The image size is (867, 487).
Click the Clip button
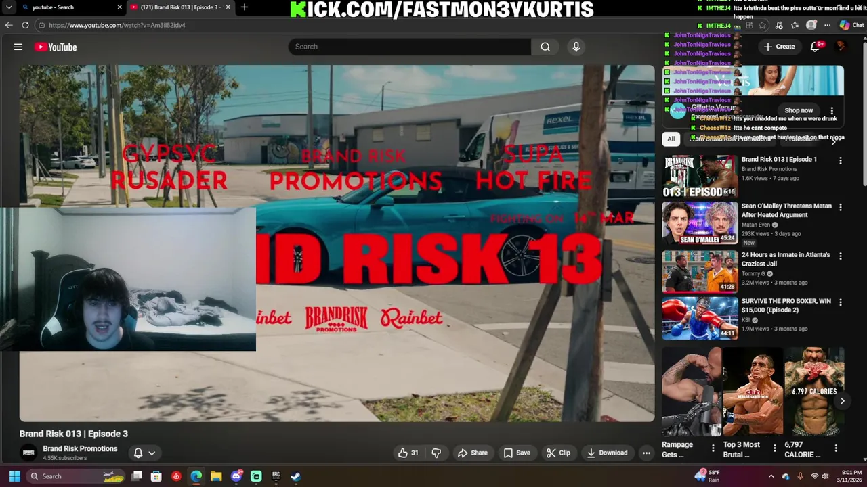pyautogui.click(x=558, y=453)
